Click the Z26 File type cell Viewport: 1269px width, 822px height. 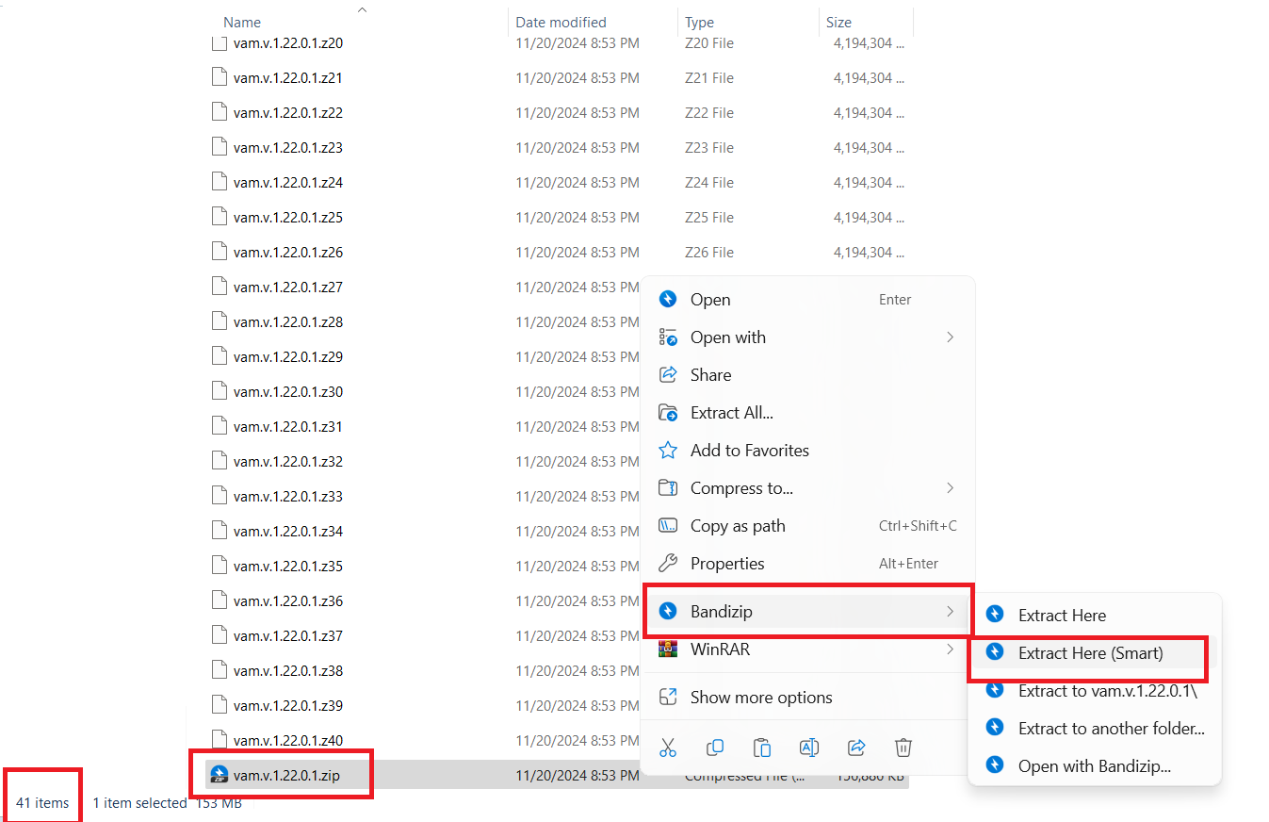tap(709, 253)
